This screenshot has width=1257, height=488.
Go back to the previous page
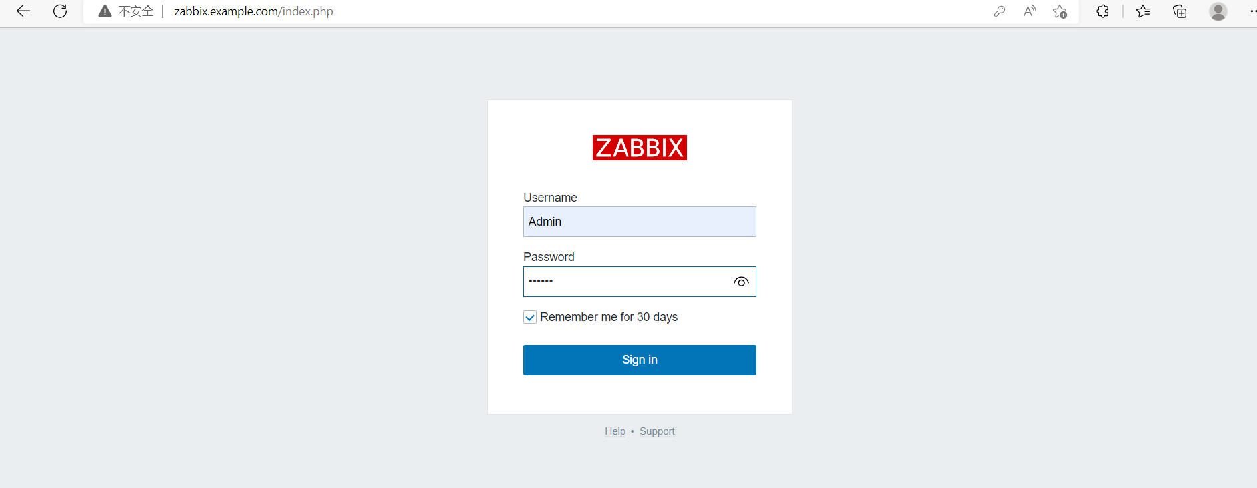click(x=23, y=11)
